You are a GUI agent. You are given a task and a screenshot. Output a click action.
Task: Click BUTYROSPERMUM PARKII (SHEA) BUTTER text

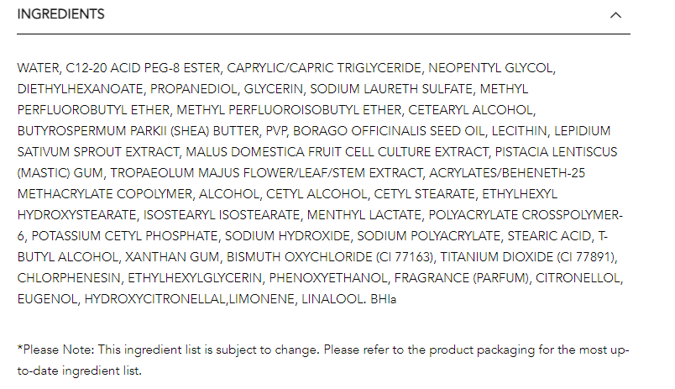(139, 131)
